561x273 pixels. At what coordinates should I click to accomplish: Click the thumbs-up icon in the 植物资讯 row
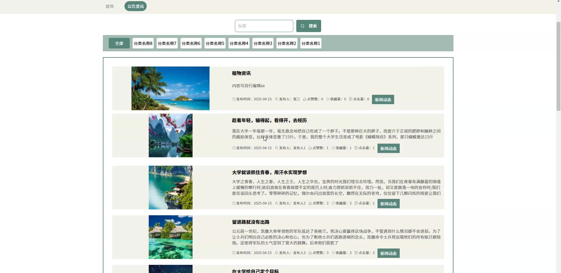tap(305, 99)
